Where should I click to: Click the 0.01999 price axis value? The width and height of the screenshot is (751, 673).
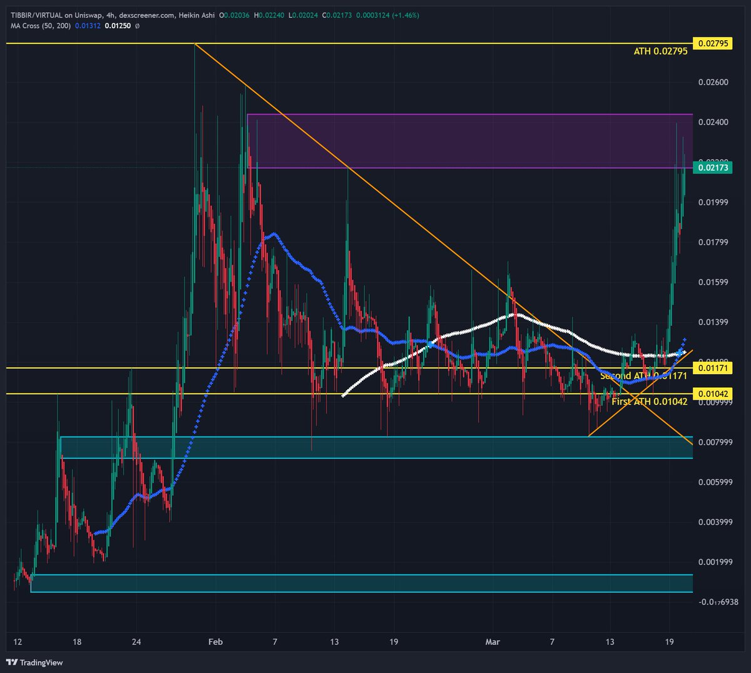[x=713, y=203]
